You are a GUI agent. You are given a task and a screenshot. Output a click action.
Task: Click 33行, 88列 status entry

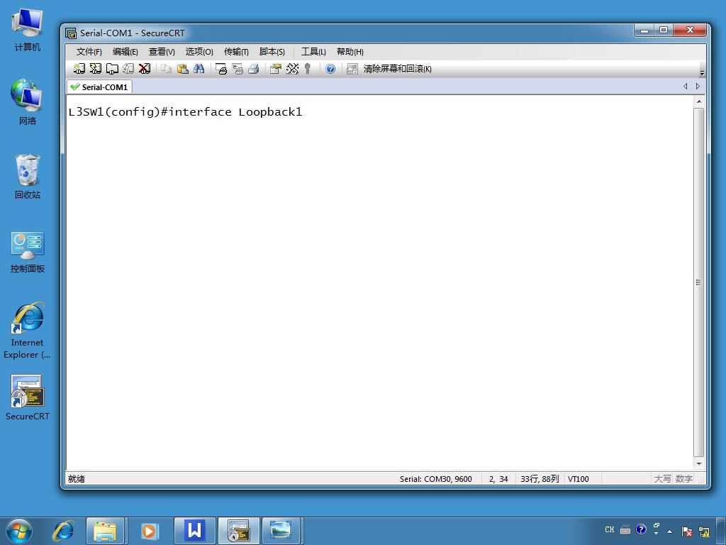click(x=540, y=479)
